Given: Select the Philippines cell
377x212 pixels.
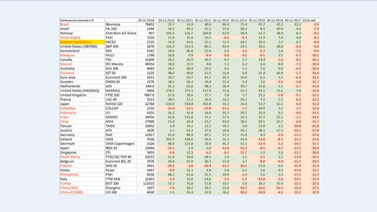Looking at the screenshot, I should click(82, 174).
